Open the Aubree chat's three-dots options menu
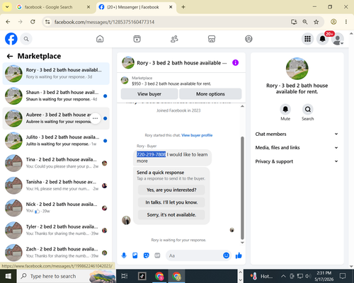 (95, 118)
